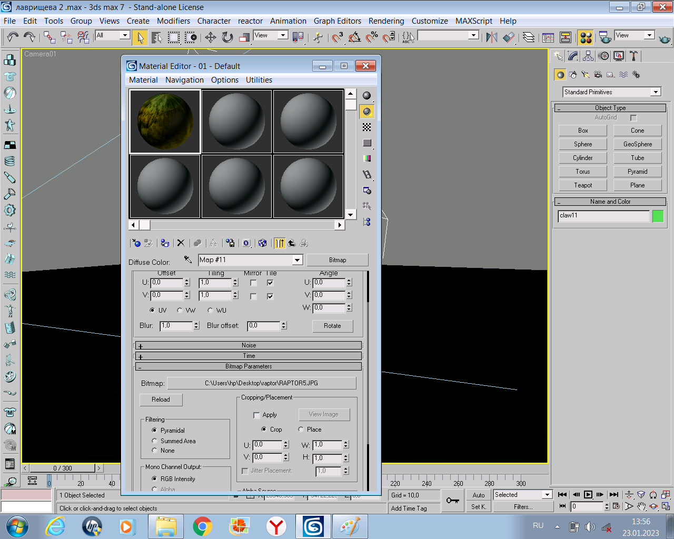The image size is (674, 539).
Task: Click the green object color swatch
Action: pyautogui.click(x=658, y=216)
